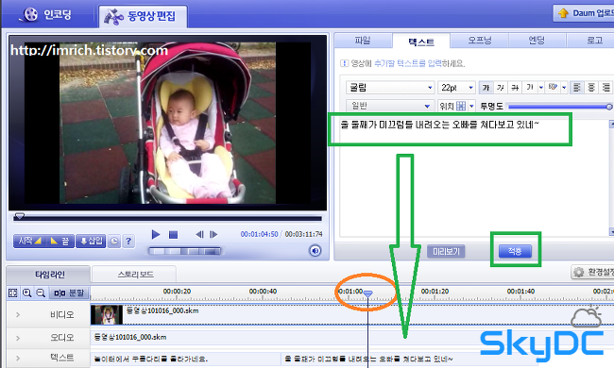Toggle italic text formatting
The height and width of the screenshot is (368, 614).
point(501,88)
